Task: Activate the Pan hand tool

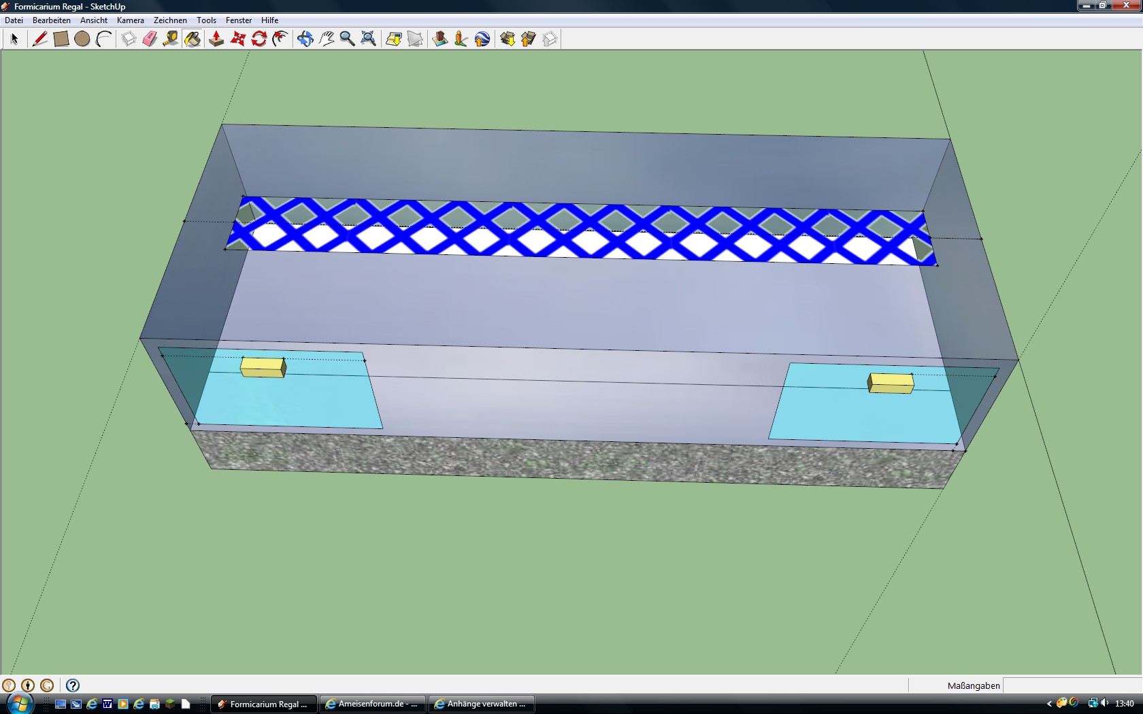Action: pos(327,39)
